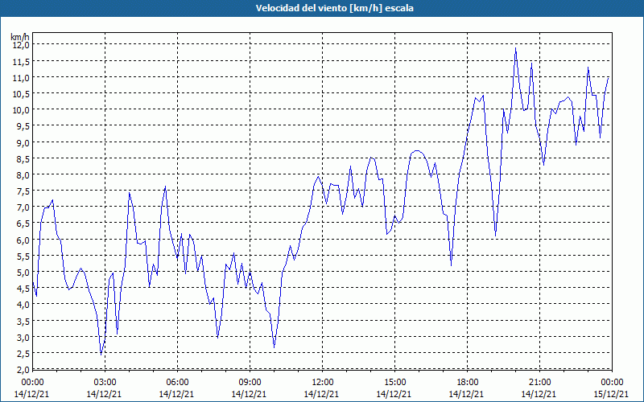644x402 pixels.
Task: Click the '15:00' time label
Action: click(x=394, y=383)
